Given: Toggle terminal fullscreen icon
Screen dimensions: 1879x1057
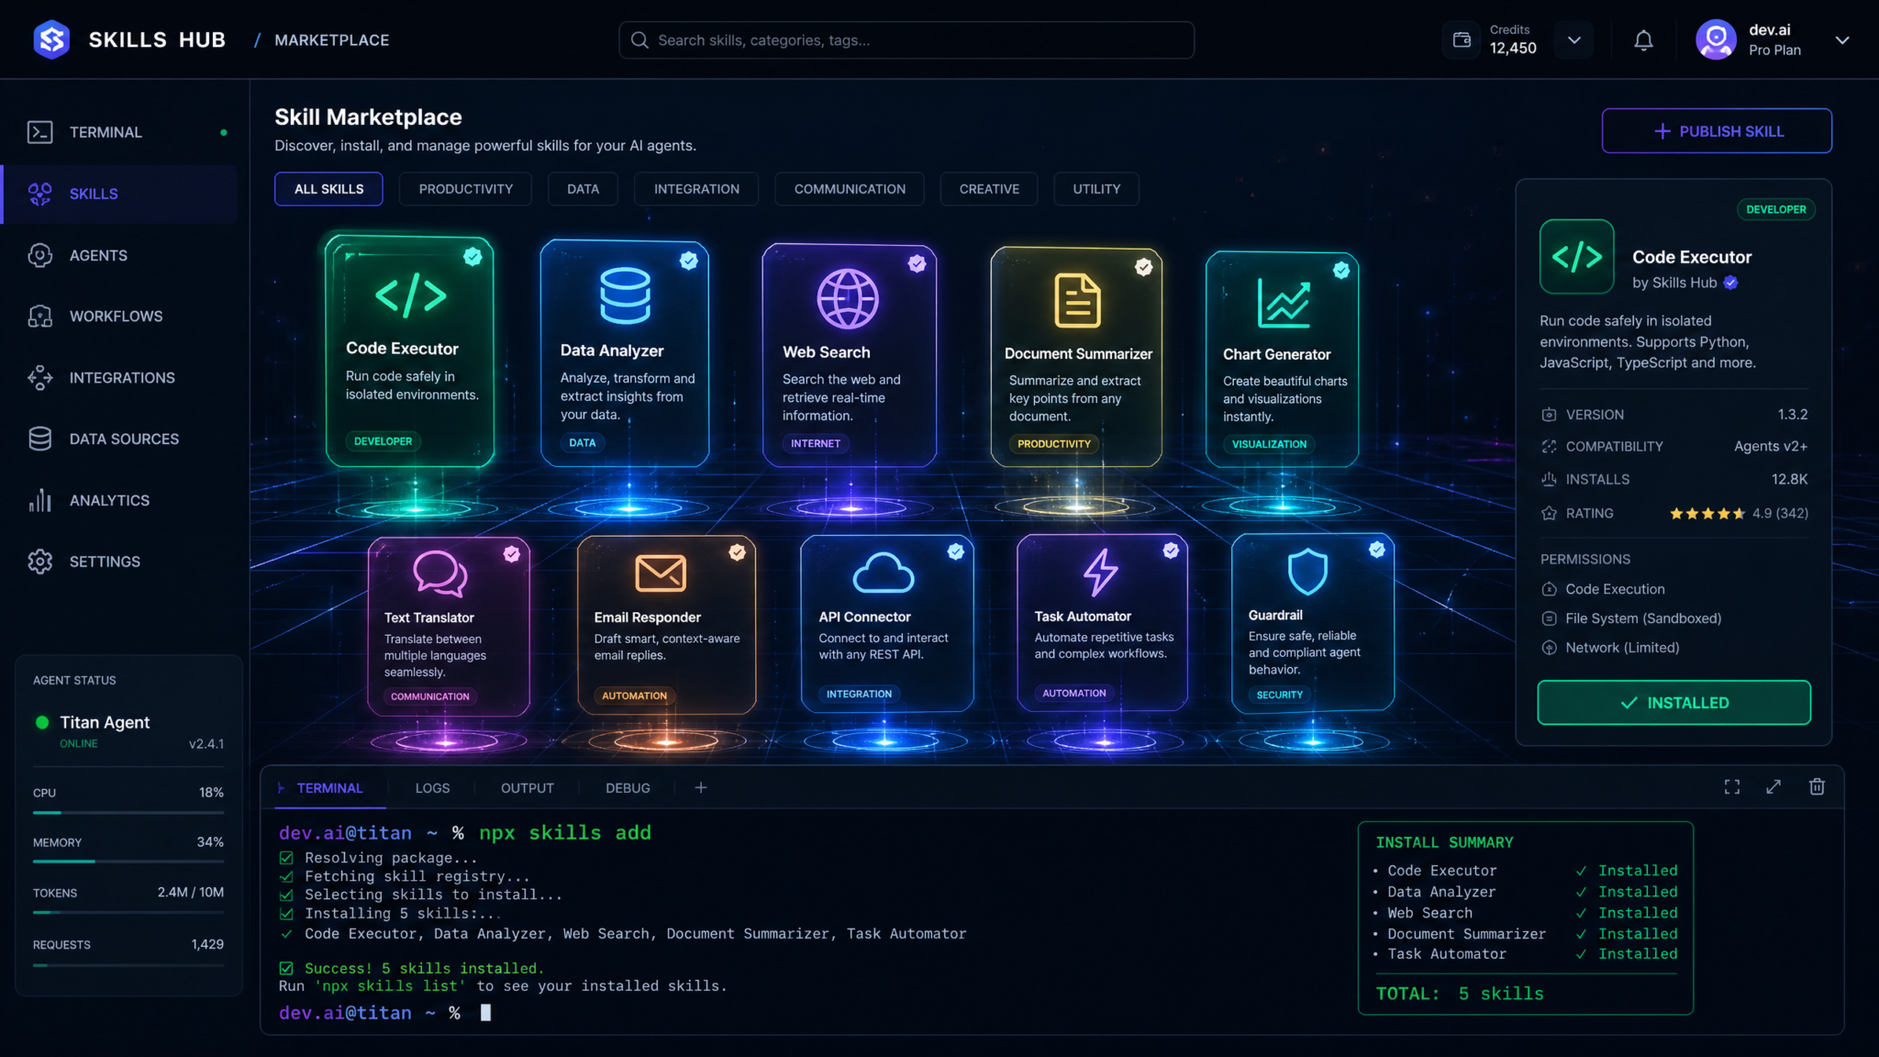Looking at the screenshot, I should click(1731, 787).
